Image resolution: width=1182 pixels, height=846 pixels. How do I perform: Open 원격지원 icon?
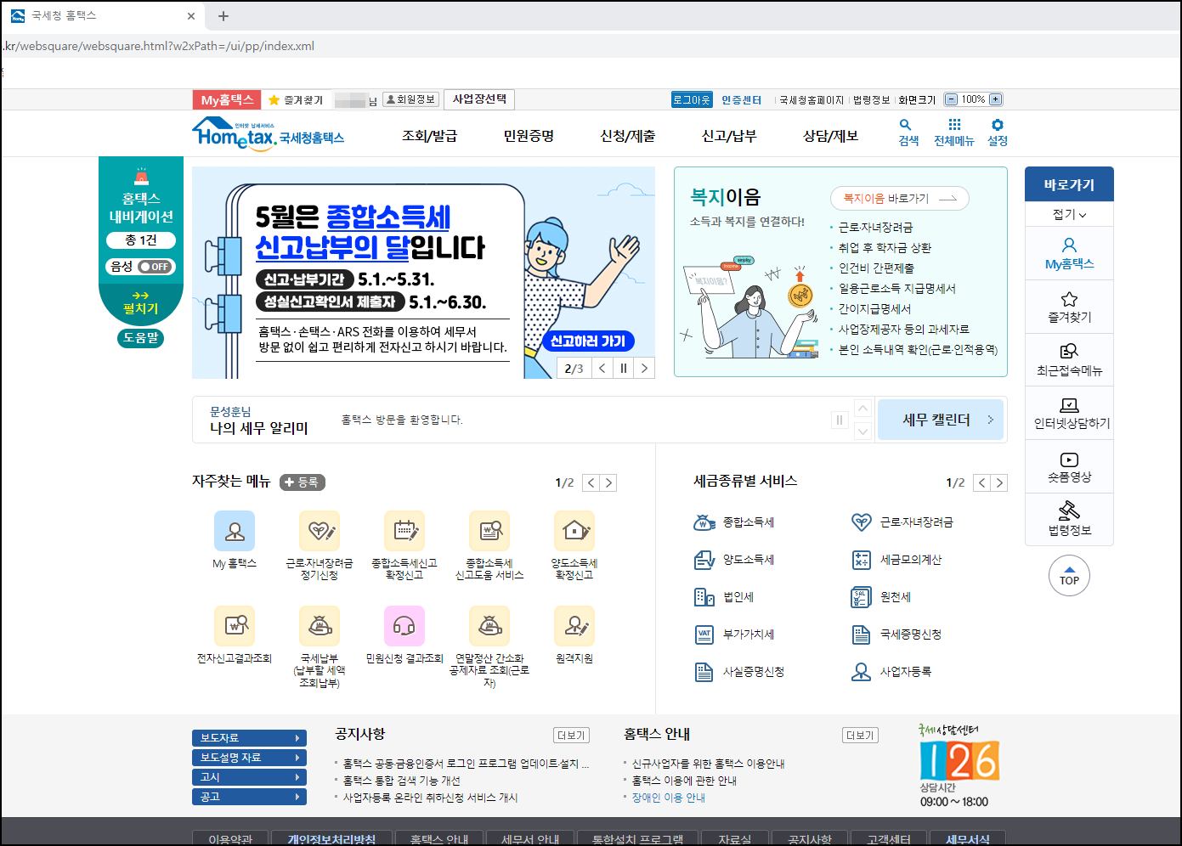tap(574, 626)
